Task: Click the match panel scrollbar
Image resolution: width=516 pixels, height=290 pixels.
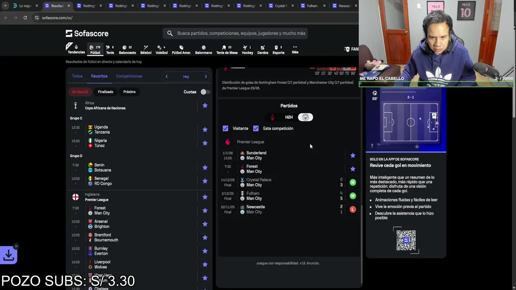Action: 362,244
